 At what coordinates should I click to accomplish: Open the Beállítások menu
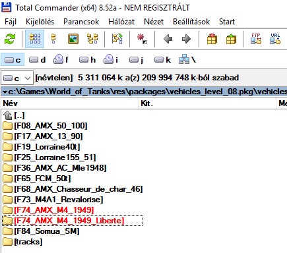click(x=191, y=22)
